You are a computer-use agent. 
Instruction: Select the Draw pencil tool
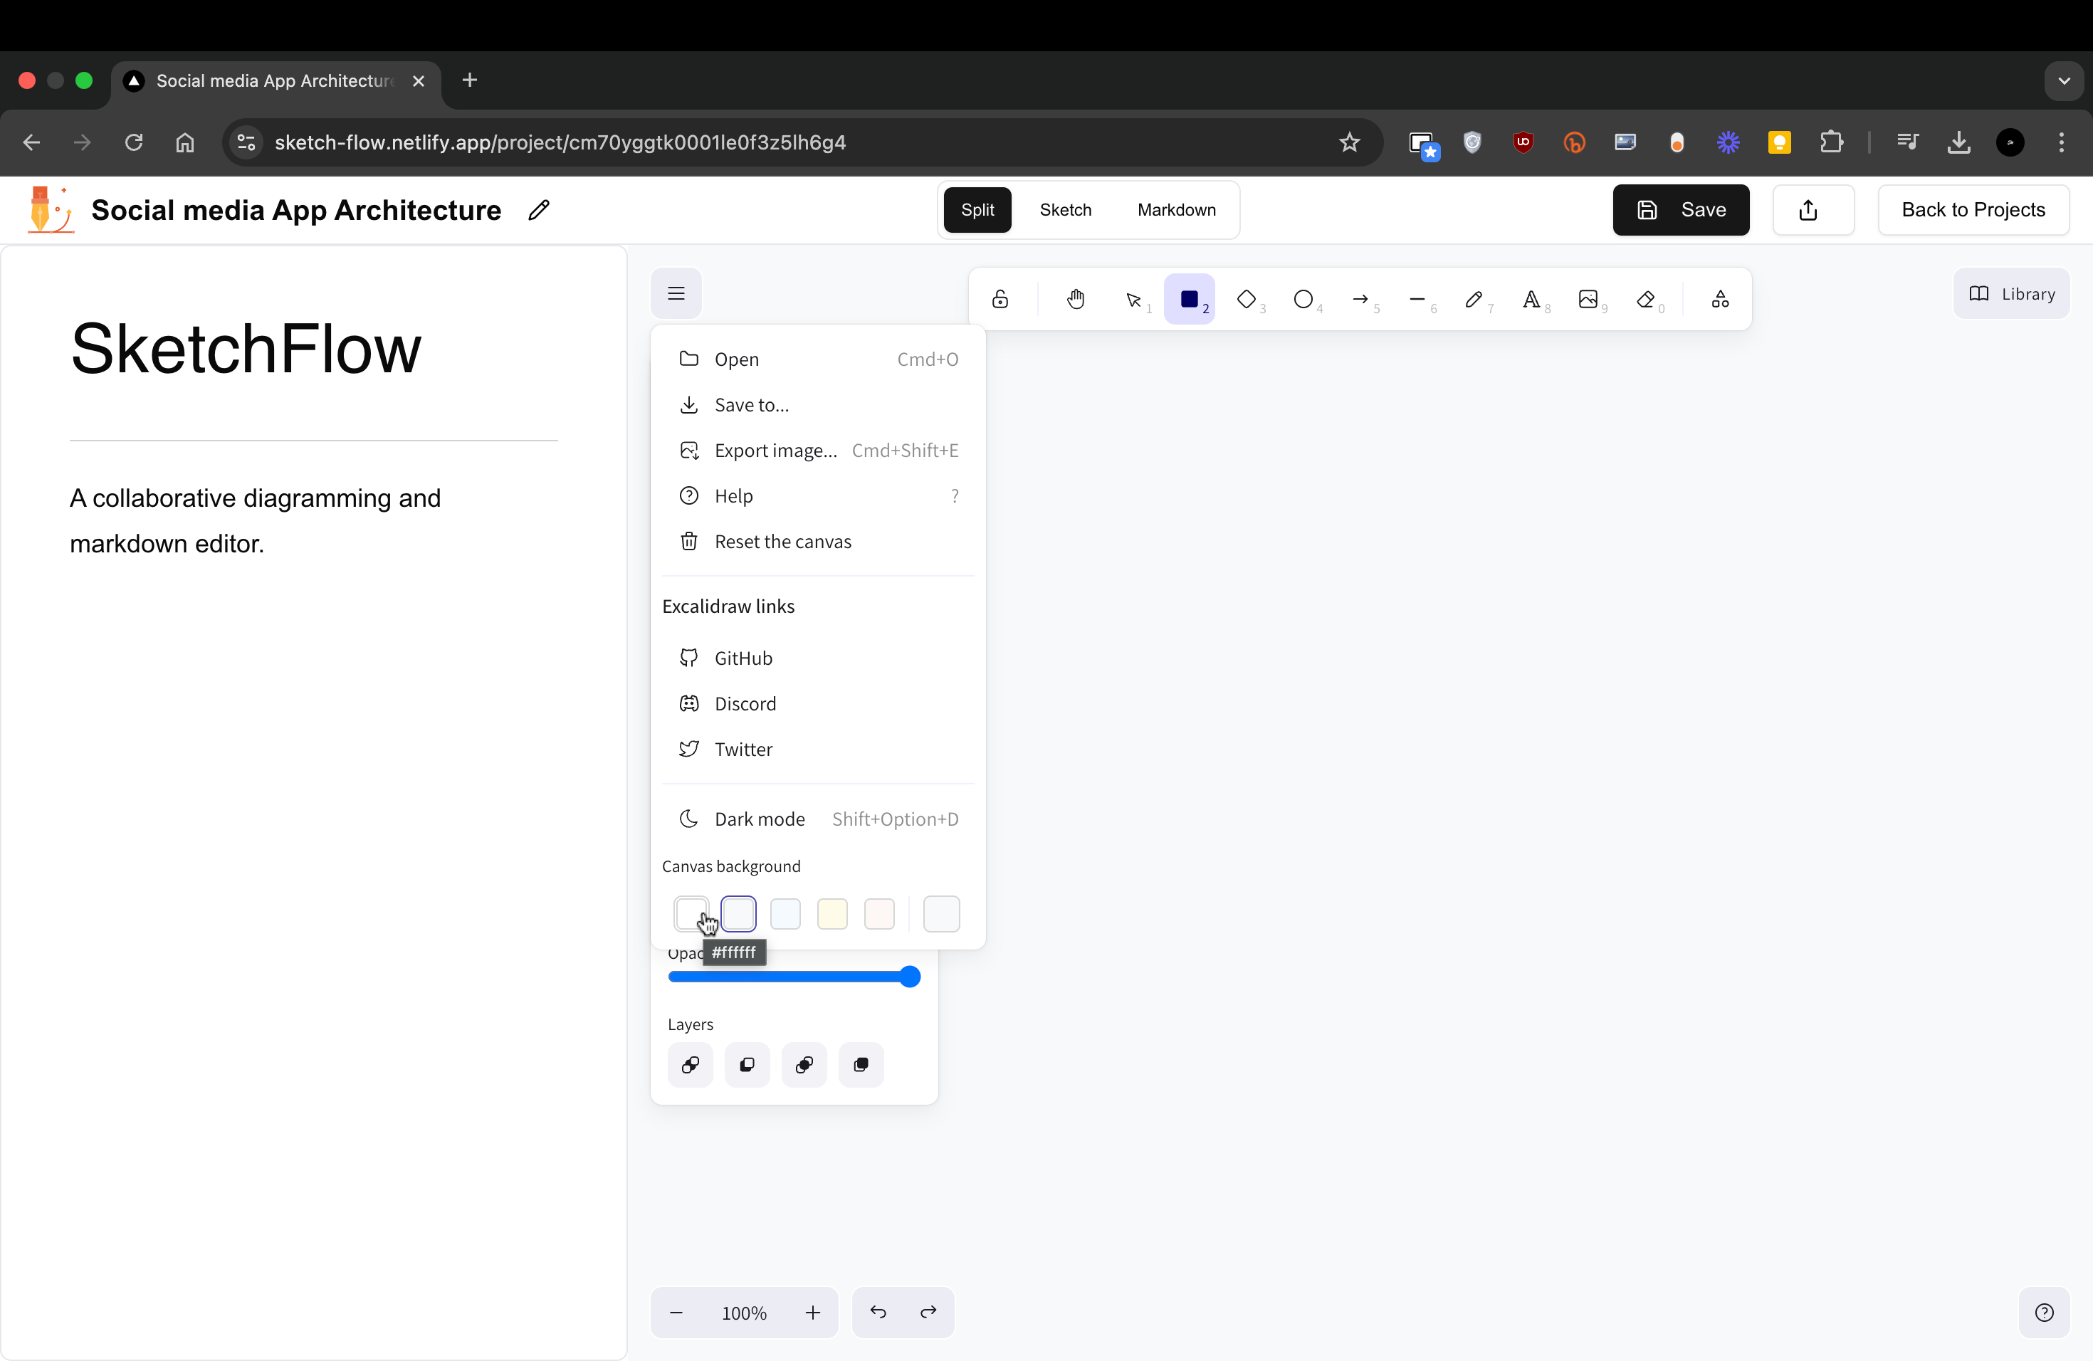coord(1474,299)
